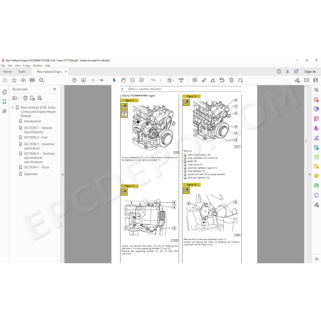This screenshot has height=321, width=321.
Task: Send file by email envelope icon
Action: (306, 80)
